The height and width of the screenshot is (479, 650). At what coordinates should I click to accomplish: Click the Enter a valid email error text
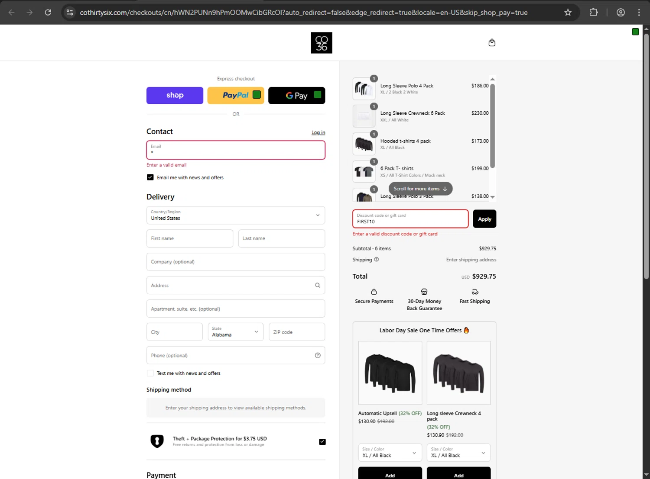coord(166,165)
